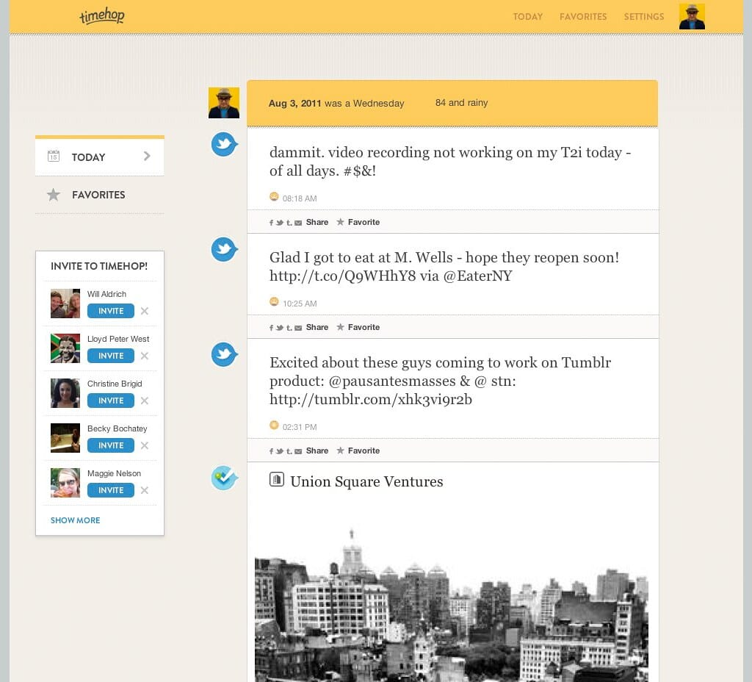The image size is (752, 682).
Task: Dismiss the Christine Brigid suggestion
Action: pyautogui.click(x=145, y=401)
